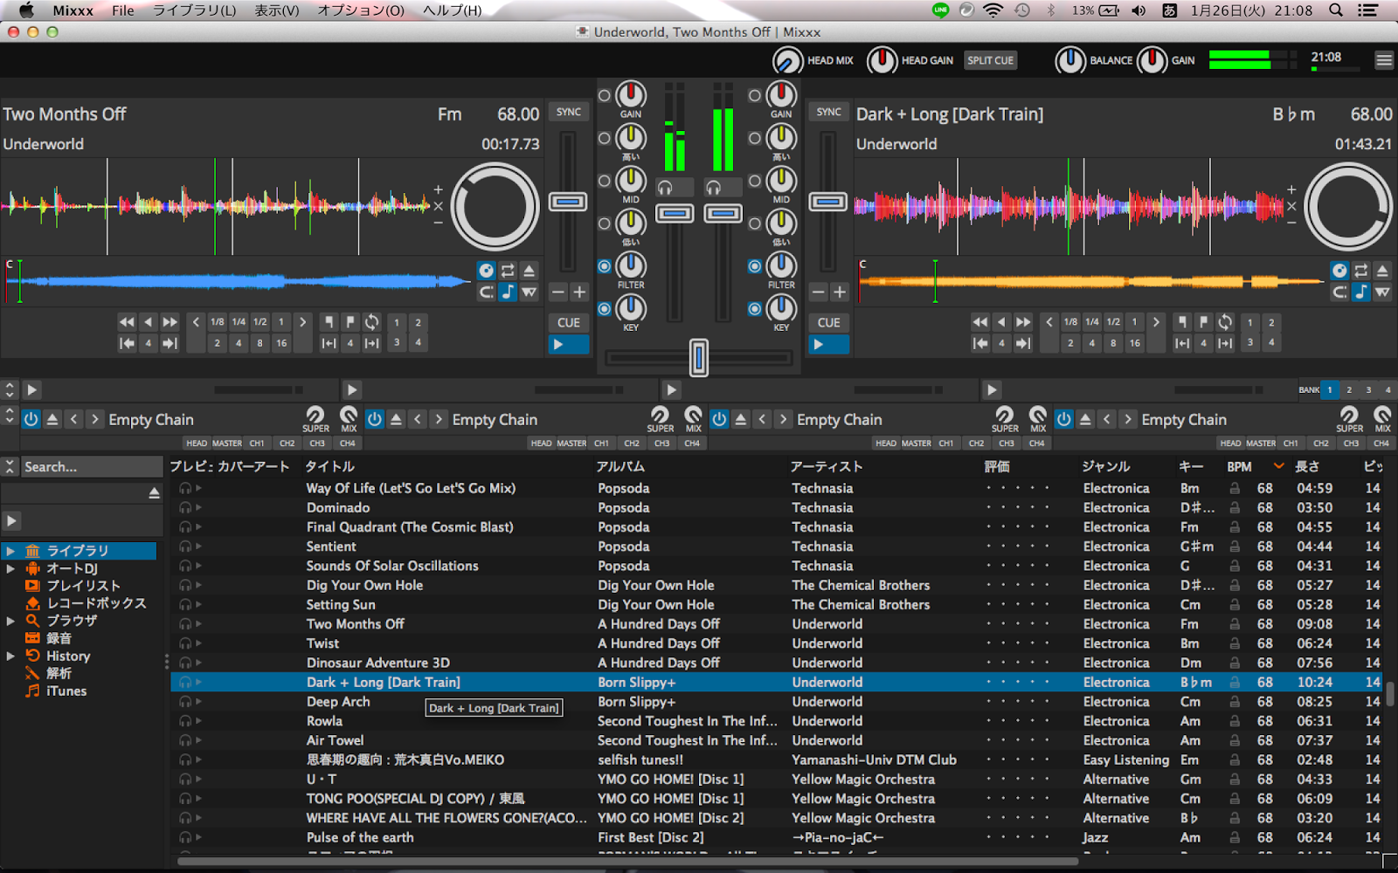Click the CUE button on the left deck
Image resolution: width=1398 pixels, height=873 pixels.
[x=569, y=322]
